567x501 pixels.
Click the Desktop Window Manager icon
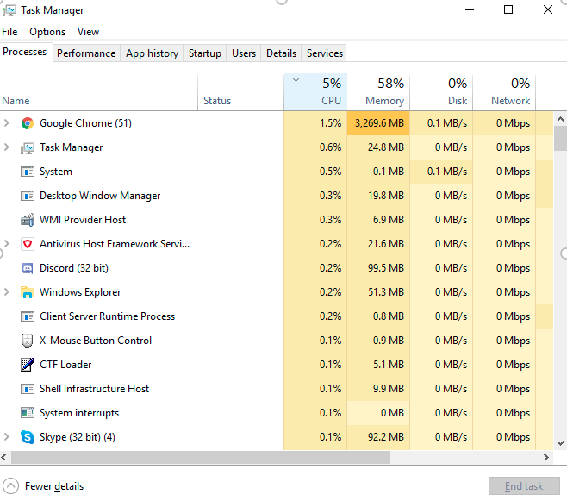28,196
